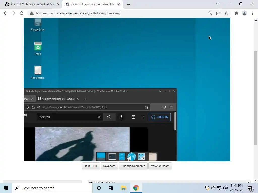
Task: Click Change Username
Action: click(133, 166)
